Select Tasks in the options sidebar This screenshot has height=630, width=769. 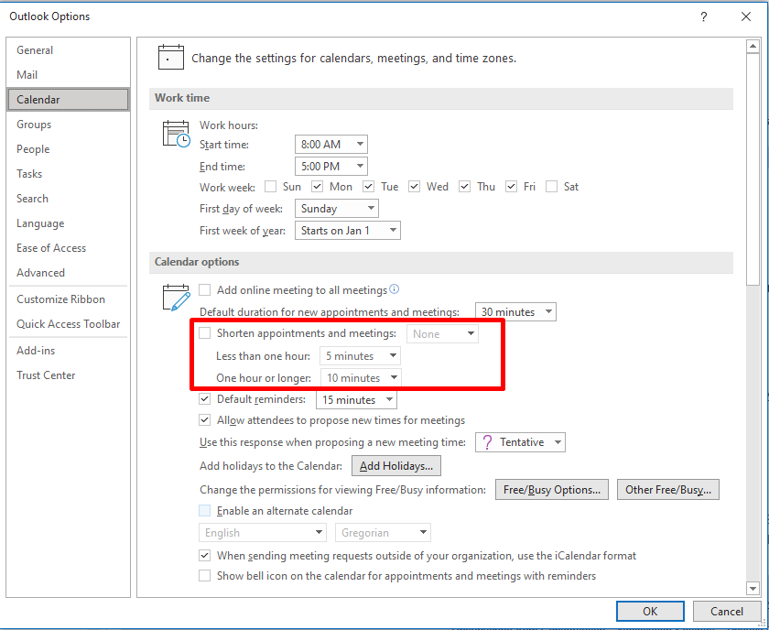click(68, 174)
